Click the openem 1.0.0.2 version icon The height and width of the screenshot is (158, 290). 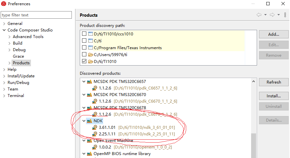click(x=95, y=147)
